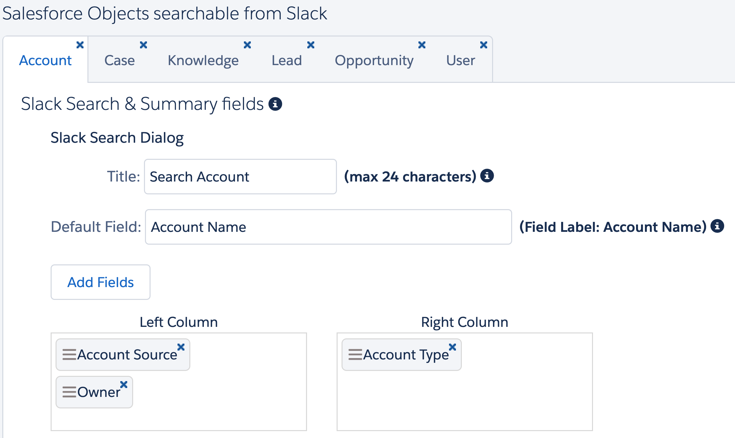Remove Account Type field via x icon
The image size is (735, 438).
click(452, 347)
